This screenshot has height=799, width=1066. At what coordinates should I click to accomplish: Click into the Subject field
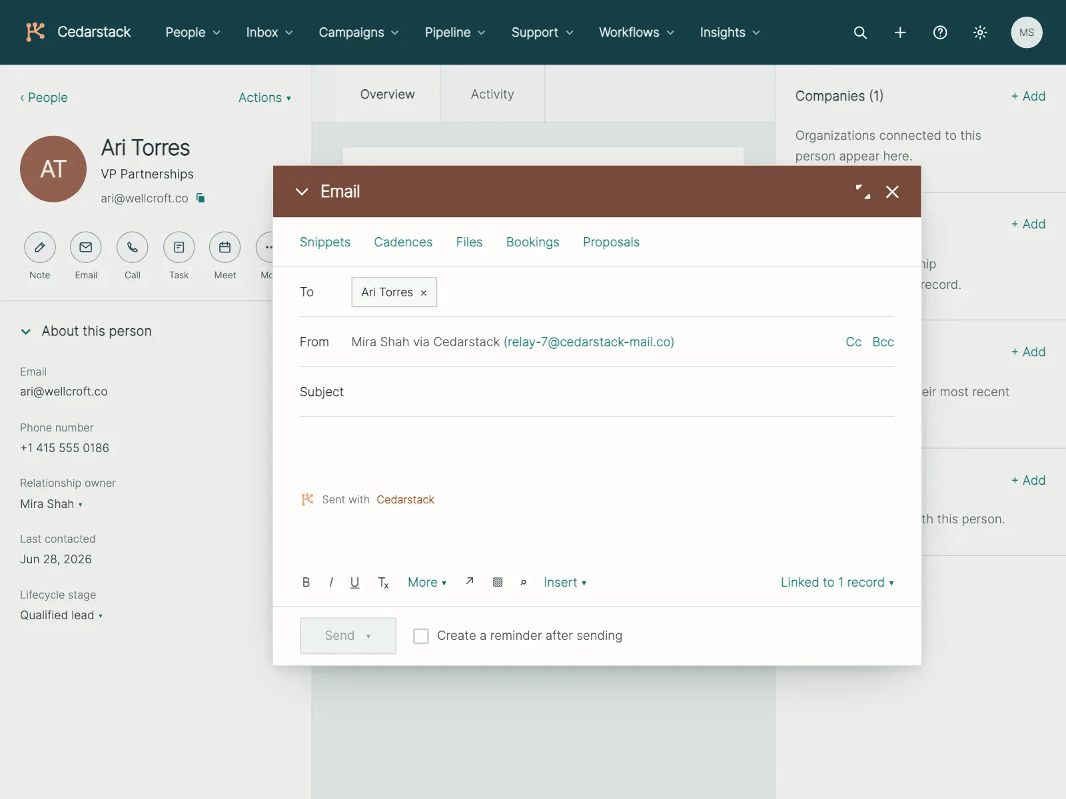tap(597, 392)
